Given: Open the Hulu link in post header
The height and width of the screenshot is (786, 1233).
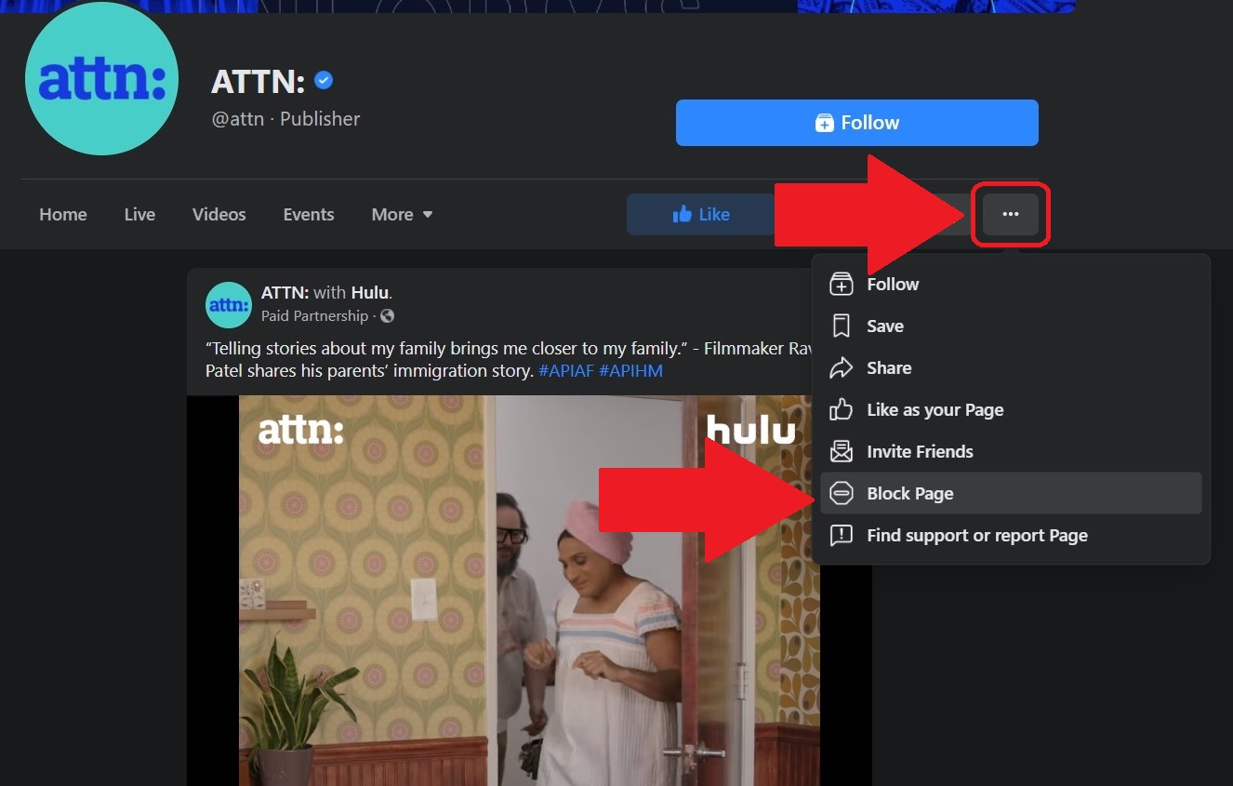Looking at the screenshot, I should click(371, 293).
